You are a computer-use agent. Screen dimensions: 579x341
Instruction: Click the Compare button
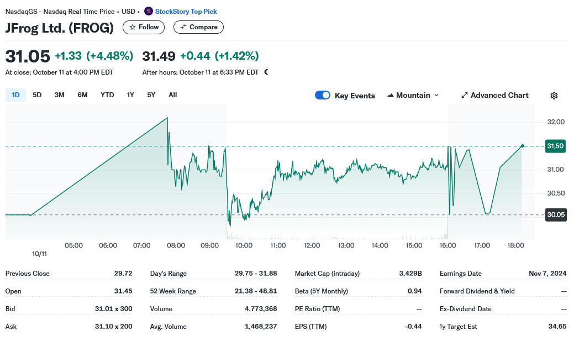[x=198, y=27]
